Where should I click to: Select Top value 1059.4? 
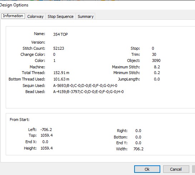pos(47,135)
